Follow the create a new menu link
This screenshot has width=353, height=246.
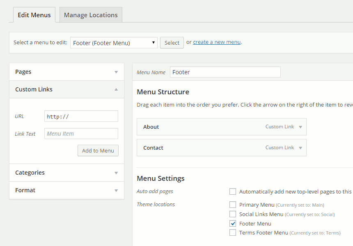[217, 42]
